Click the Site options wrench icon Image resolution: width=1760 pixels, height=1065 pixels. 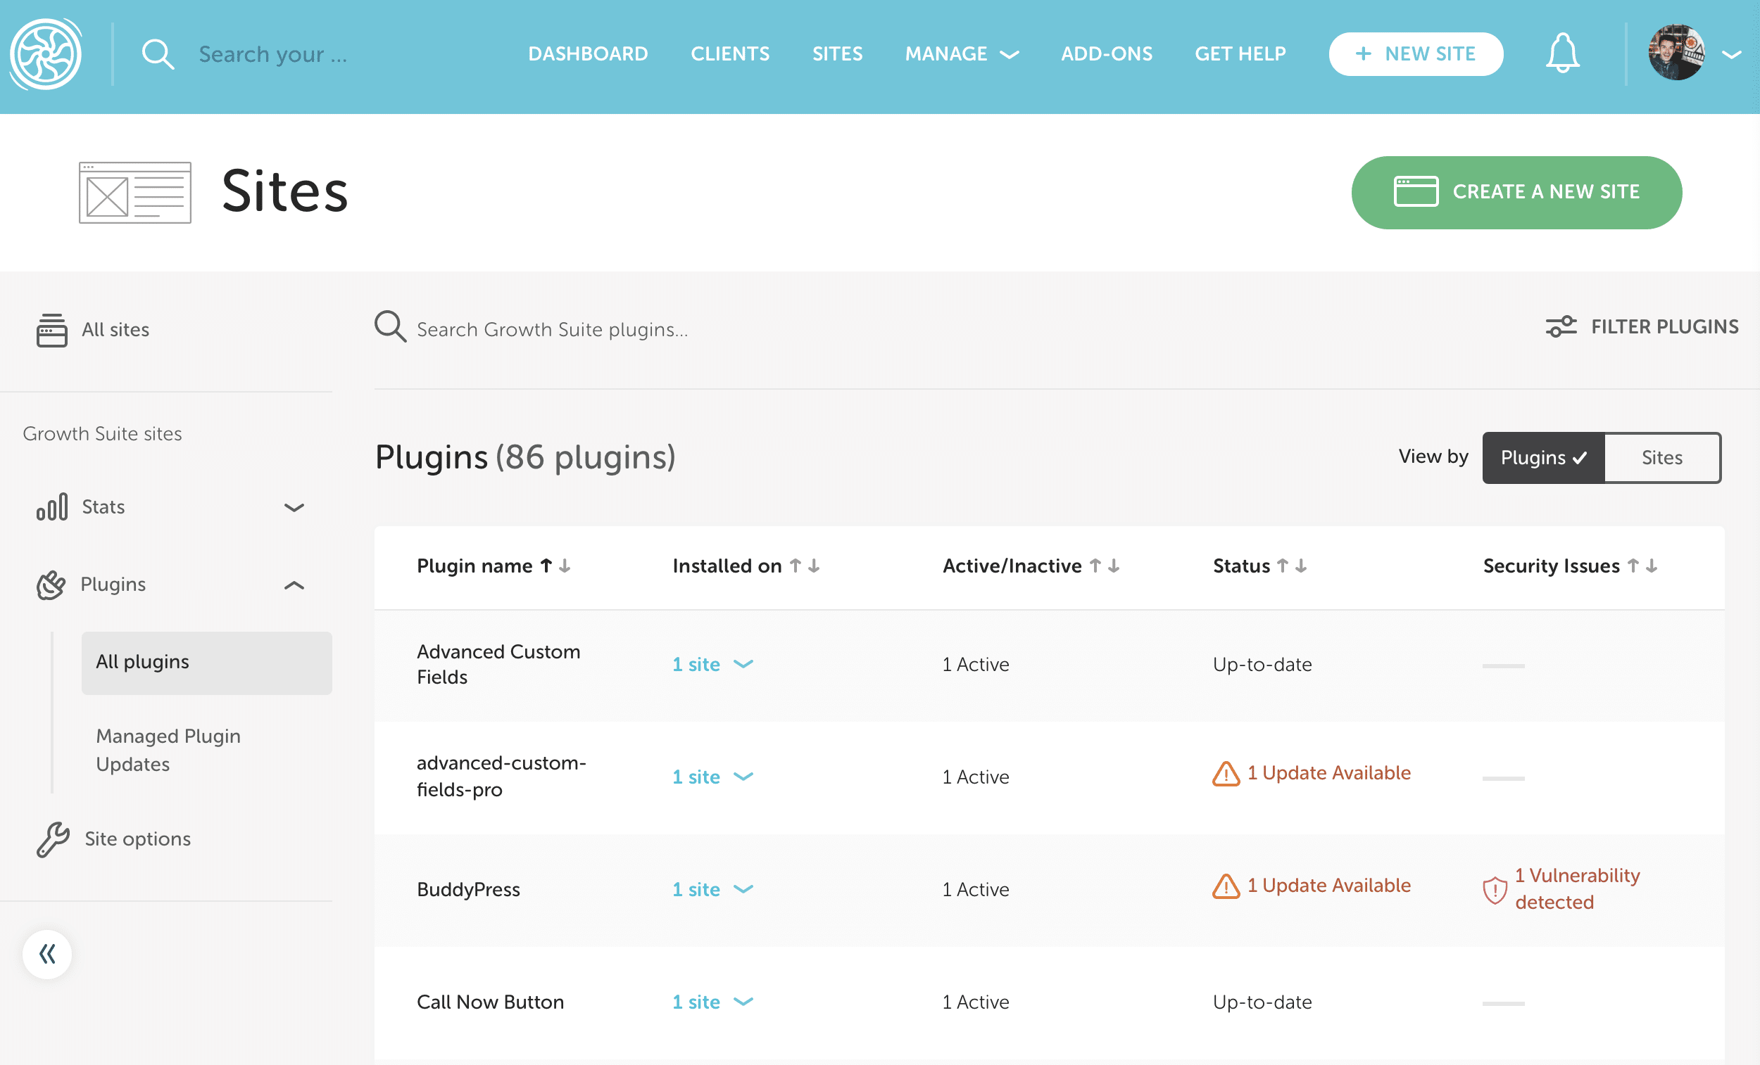(x=53, y=838)
